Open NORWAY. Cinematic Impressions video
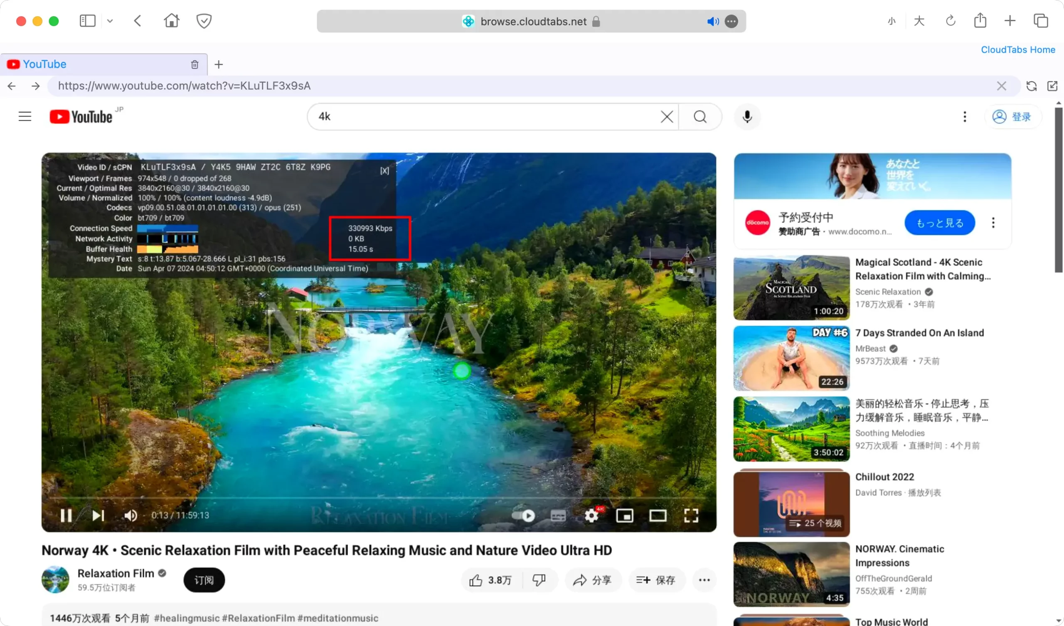Image resolution: width=1064 pixels, height=626 pixels. pyautogui.click(x=899, y=556)
